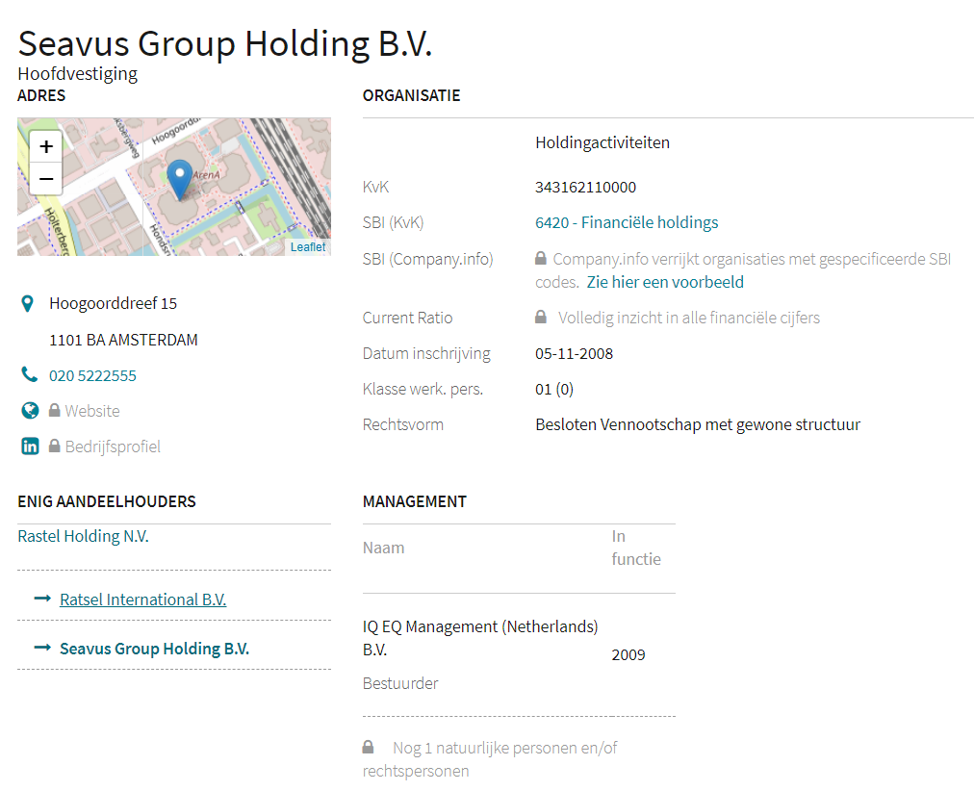Select the Bestuurder role label
The height and width of the screenshot is (791, 974).
(400, 683)
